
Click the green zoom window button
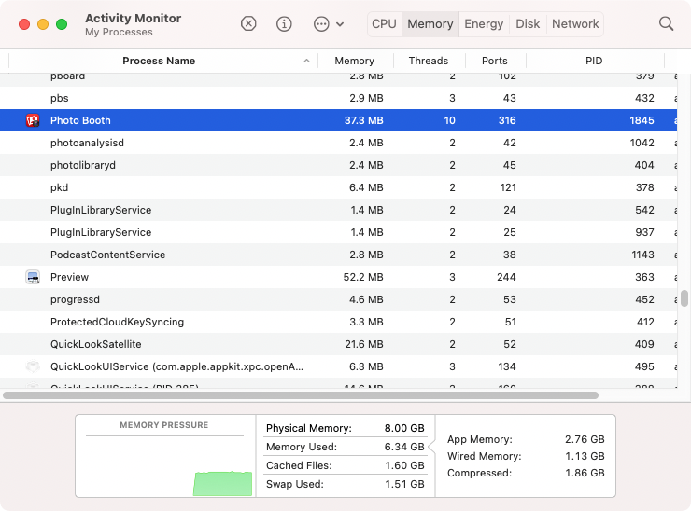62,24
